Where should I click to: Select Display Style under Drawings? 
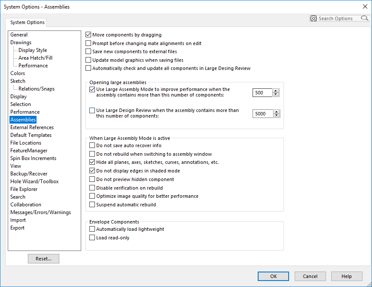pos(33,50)
